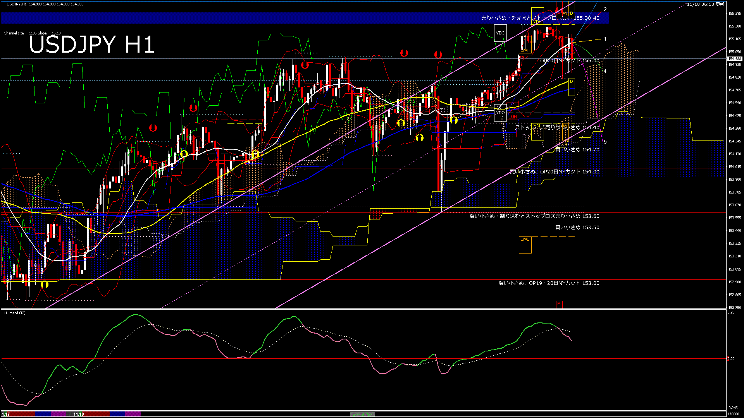Click the red M box above MACD panel
744x418 pixels.
[559, 304]
